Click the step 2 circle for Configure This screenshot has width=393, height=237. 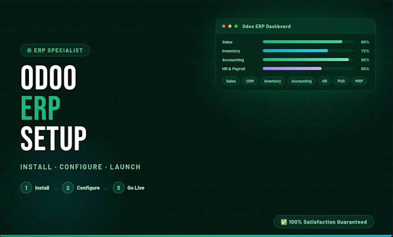tap(68, 188)
